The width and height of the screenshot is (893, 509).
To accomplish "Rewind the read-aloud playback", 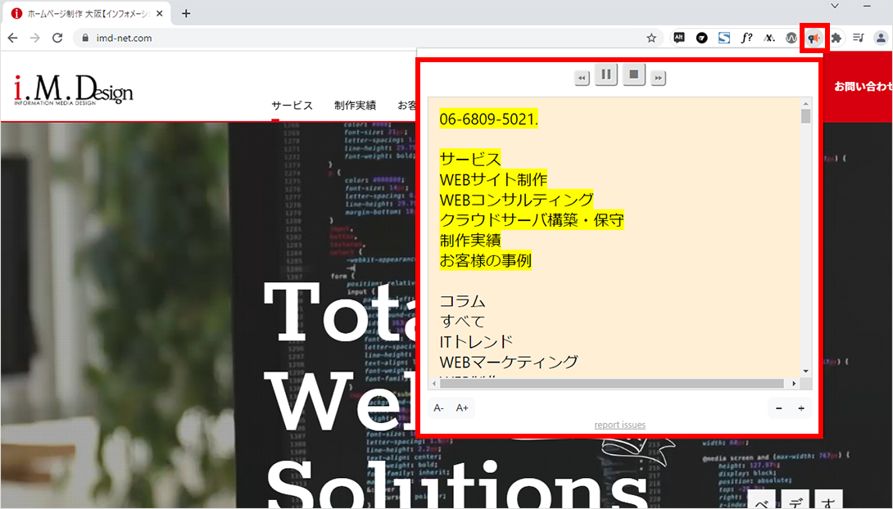I will (x=582, y=78).
